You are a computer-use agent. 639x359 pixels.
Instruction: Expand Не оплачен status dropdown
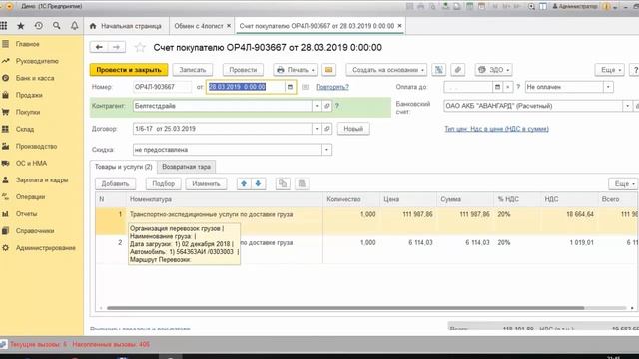coord(608,87)
